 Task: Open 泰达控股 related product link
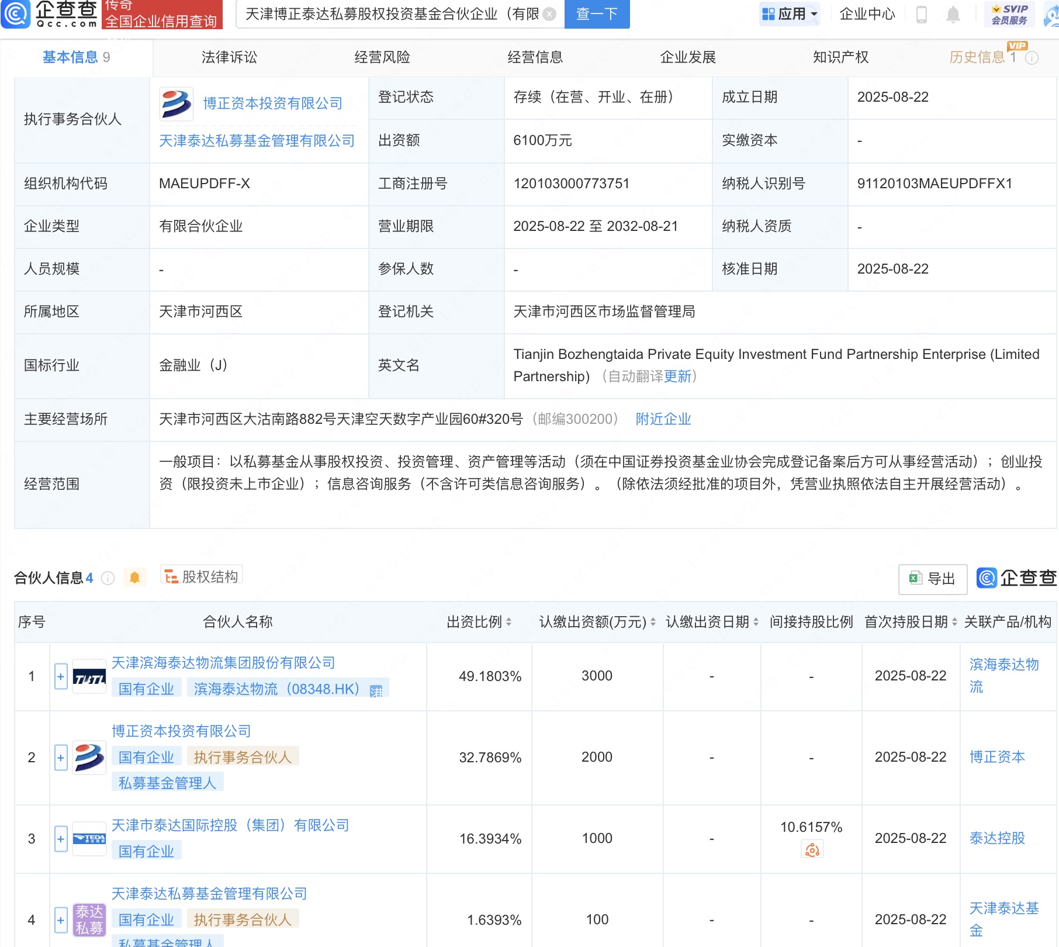tap(997, 838)
